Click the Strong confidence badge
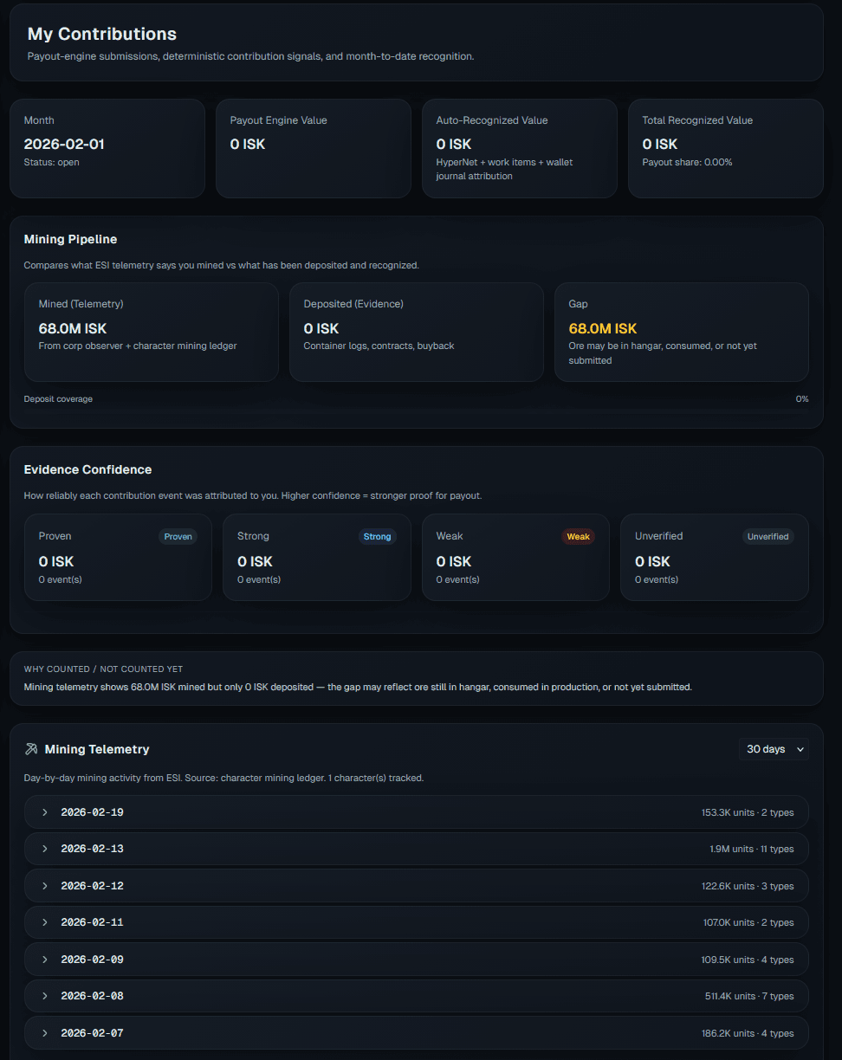Image resolution: width=842 pixels, height=1060 pixels. tap(377, 536)
